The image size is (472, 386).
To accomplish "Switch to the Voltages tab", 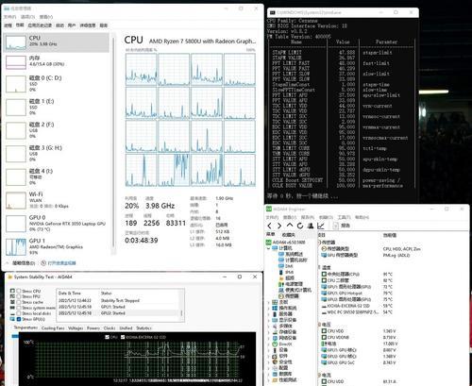I will (x=76, y=327).
